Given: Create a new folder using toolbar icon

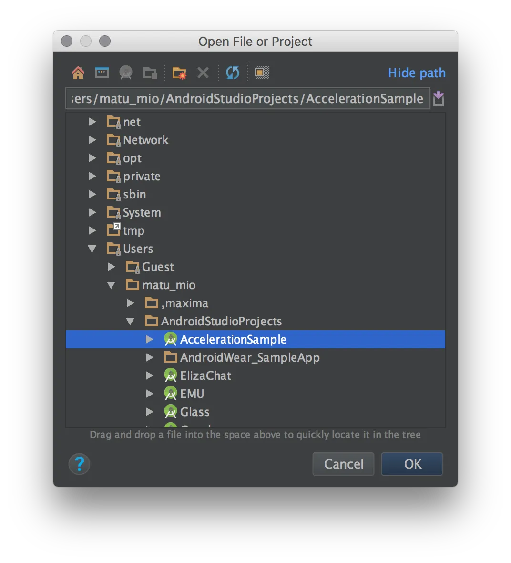Looking at the screenshot, I should coord(179,73).
